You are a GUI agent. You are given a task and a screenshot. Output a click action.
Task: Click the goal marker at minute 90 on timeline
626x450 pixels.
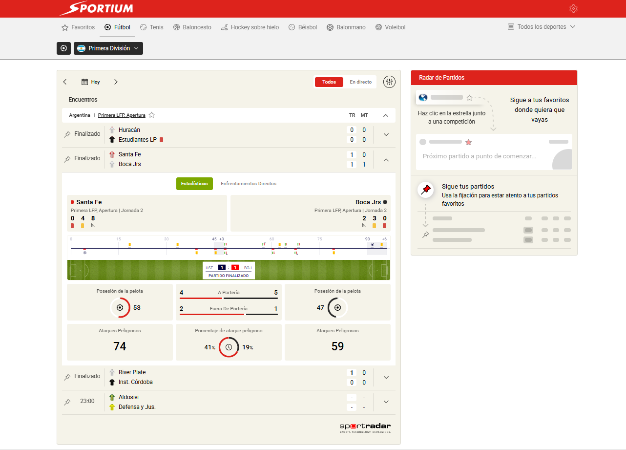tap(373, 244)
